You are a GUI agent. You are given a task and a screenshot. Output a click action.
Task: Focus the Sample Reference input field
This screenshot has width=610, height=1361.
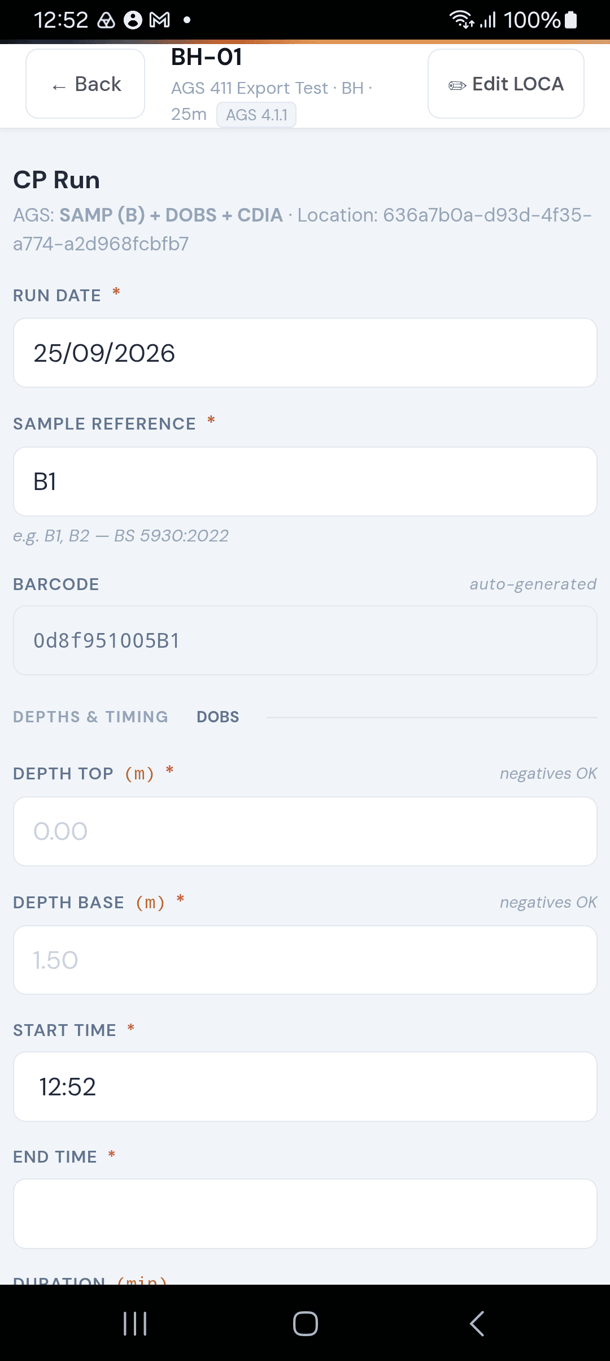click(x=305, y=482)
